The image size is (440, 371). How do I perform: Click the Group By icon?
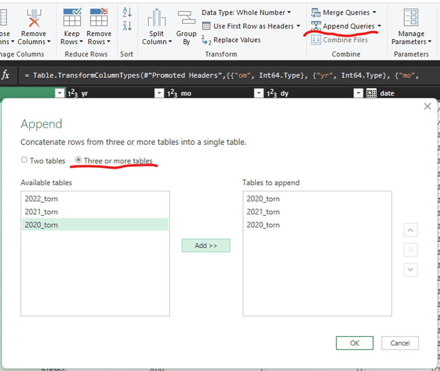[186, 18]
